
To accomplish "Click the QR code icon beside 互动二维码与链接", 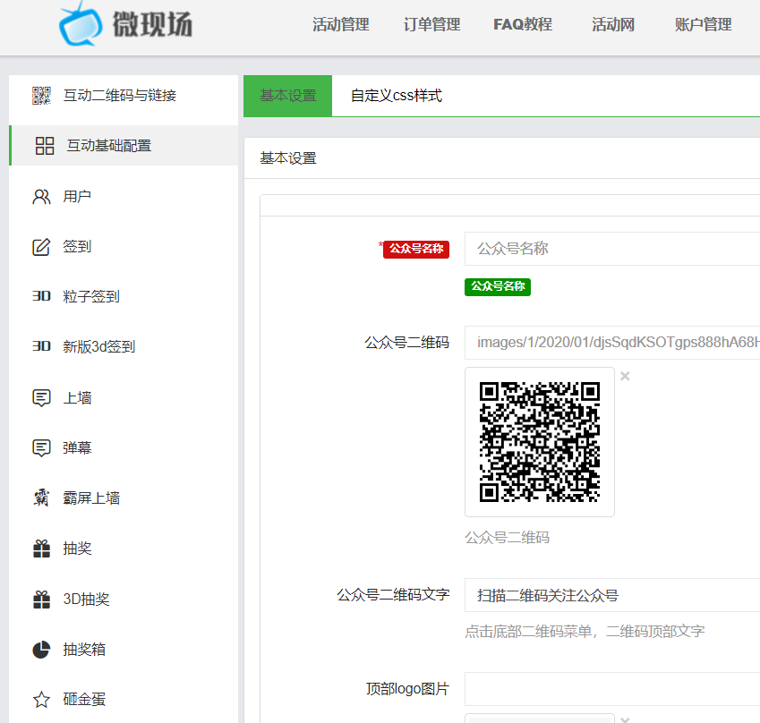I will tap(41, 96).
